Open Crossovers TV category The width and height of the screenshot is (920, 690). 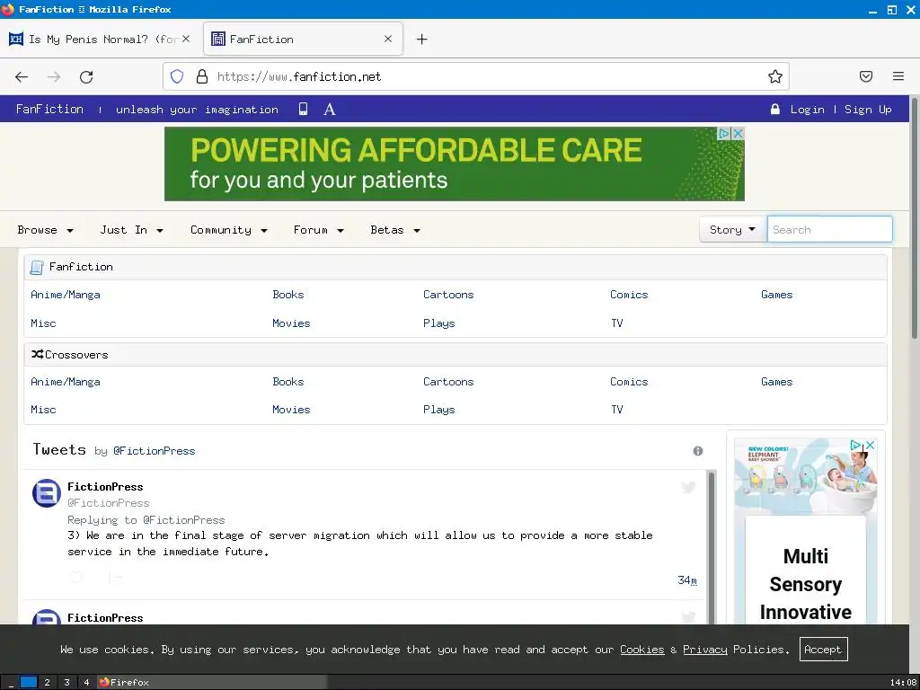(616, 410)
